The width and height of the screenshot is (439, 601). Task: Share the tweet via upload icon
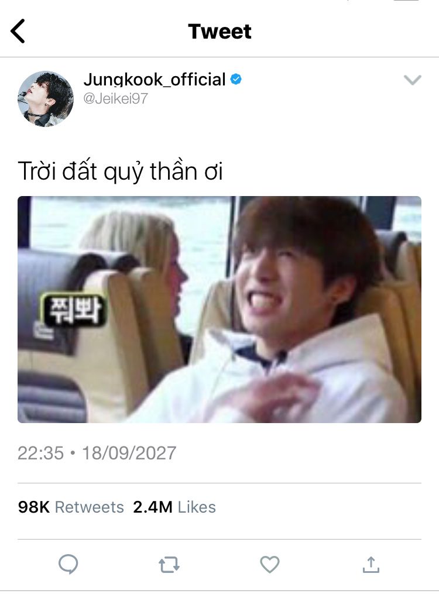coord(371,564)
